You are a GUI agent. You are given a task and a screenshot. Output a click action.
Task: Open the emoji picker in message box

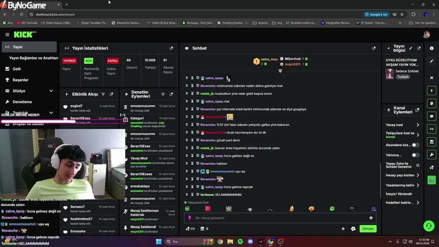[371, 218]
